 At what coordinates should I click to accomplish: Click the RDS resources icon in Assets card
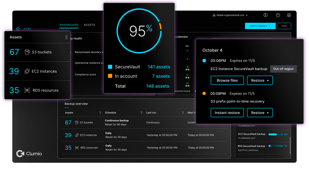27,90
